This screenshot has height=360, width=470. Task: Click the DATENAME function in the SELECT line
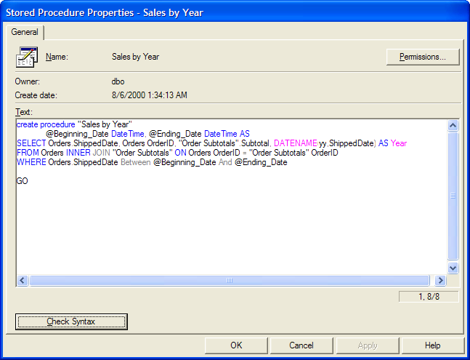(x=295, y=143)
